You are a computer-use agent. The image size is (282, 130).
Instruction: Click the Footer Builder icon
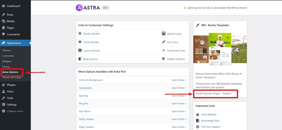(80, 42)
